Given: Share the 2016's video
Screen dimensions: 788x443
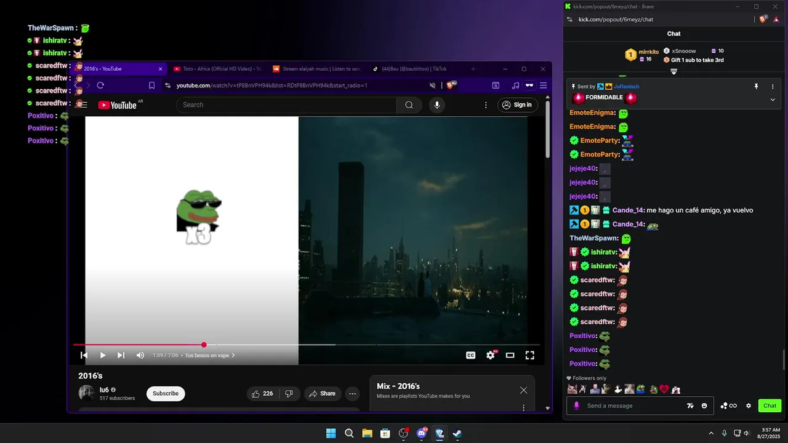Looking at the screenshot, I should pyautogui.click(x=322, y=394).
